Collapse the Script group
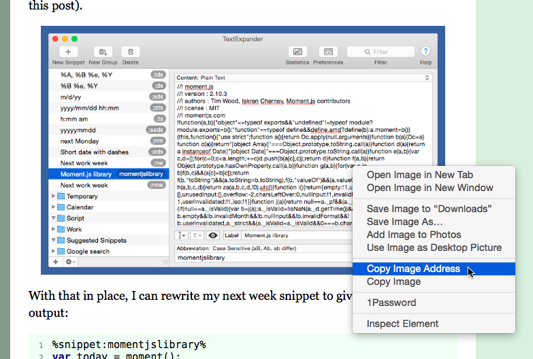 53,218
